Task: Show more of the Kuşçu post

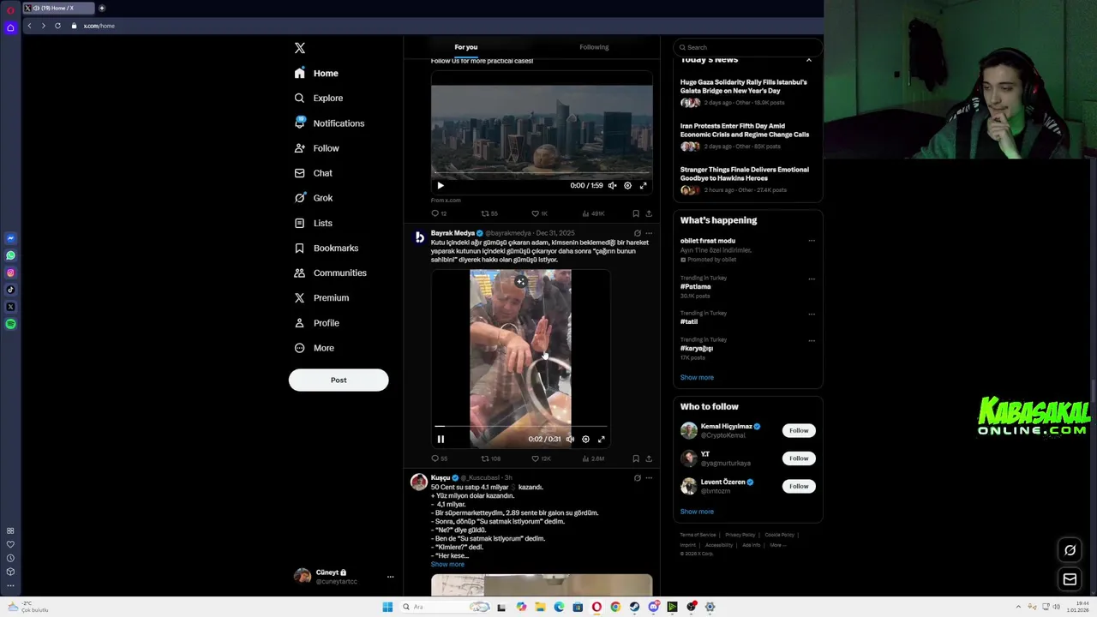Action: coord(447,565)
